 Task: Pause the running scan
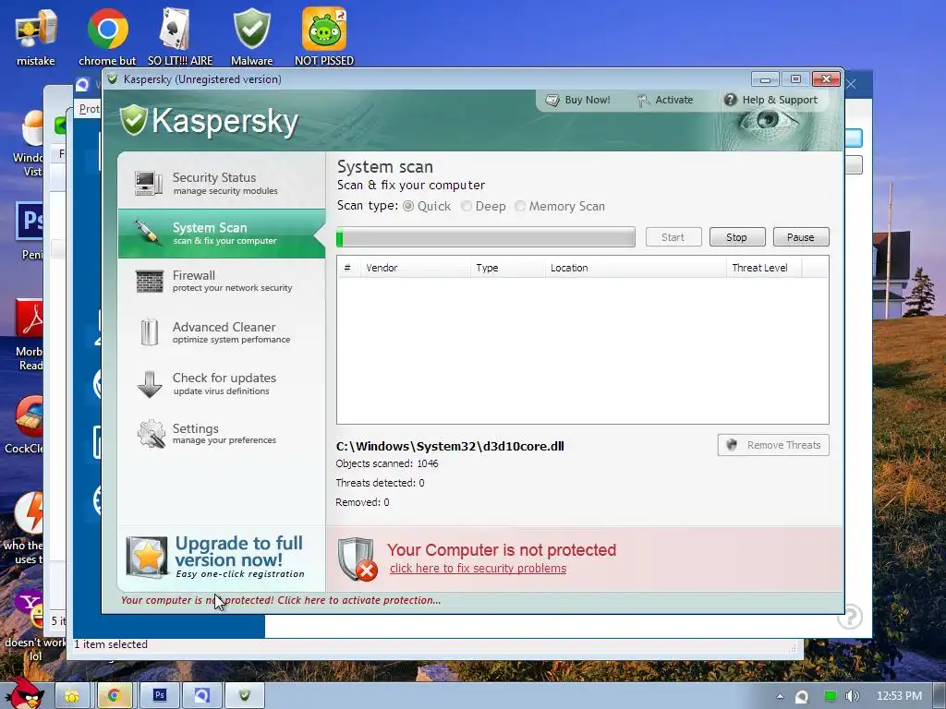pyautogui.click(x=801, y=237)
